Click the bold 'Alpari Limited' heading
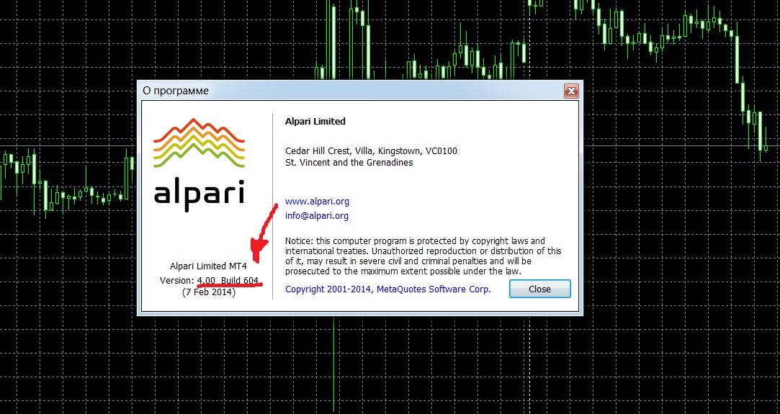 (315, 121)
